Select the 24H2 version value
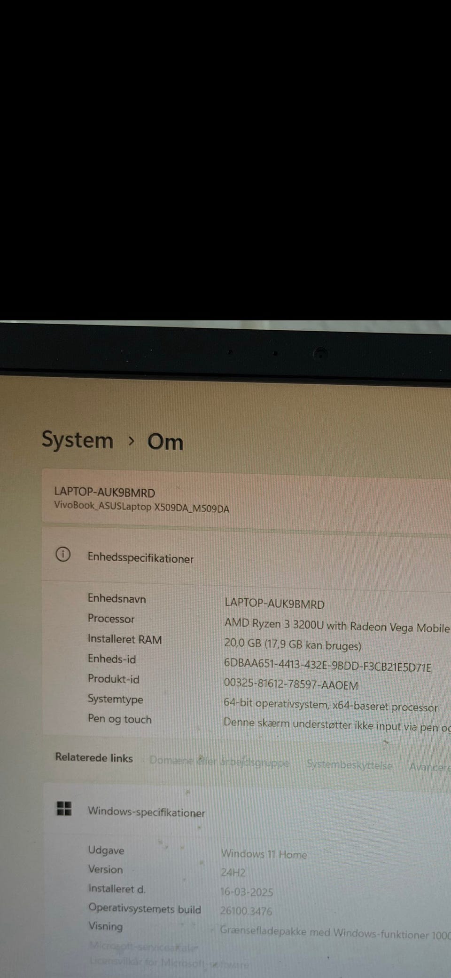This screenshot has height=978, width=451. [233, 873]
